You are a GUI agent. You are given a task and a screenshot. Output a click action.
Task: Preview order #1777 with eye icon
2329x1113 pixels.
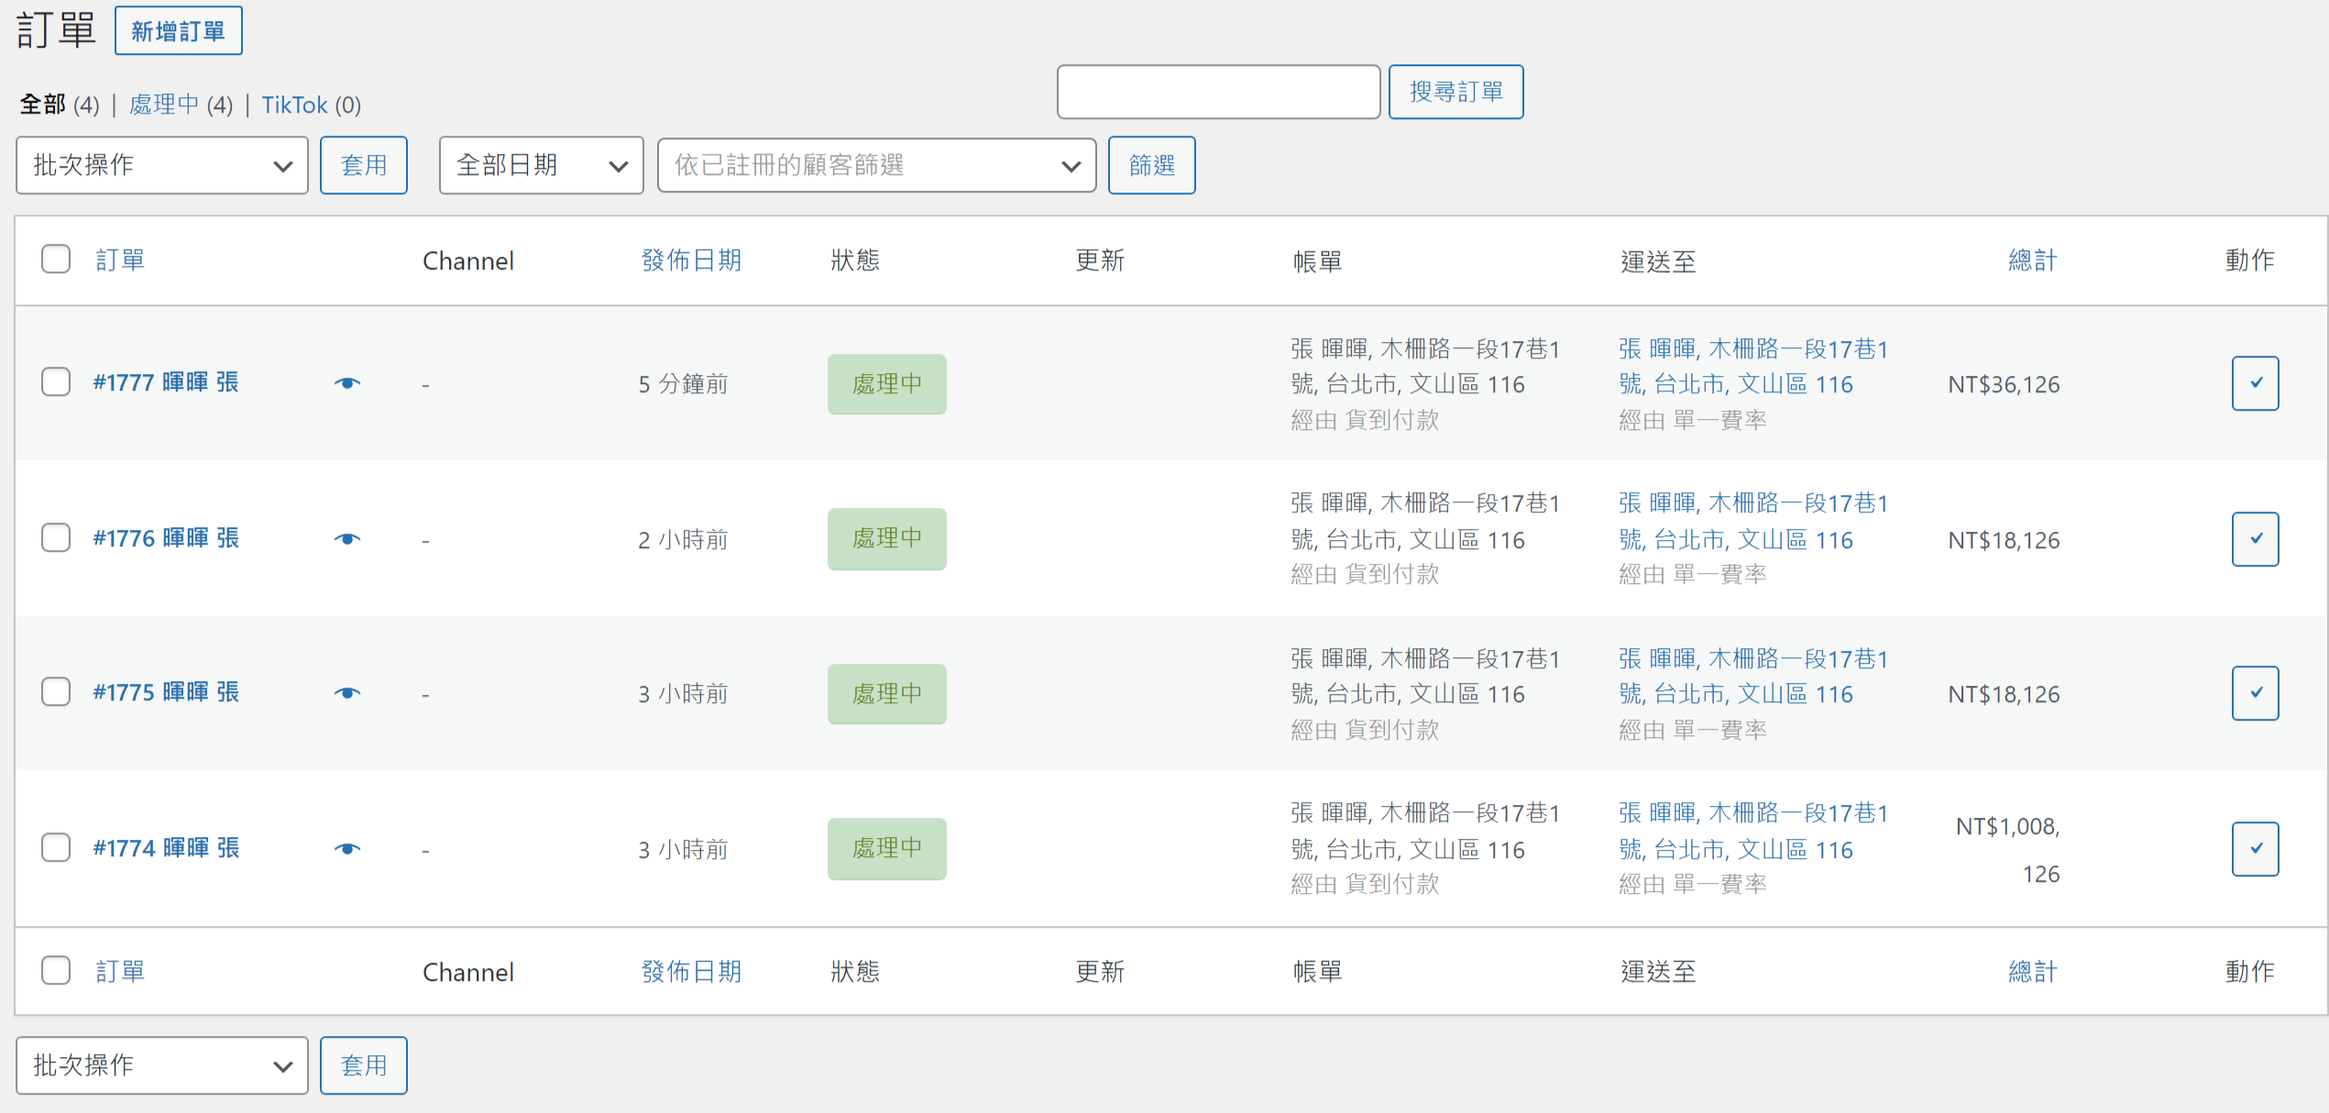[346, 383]
